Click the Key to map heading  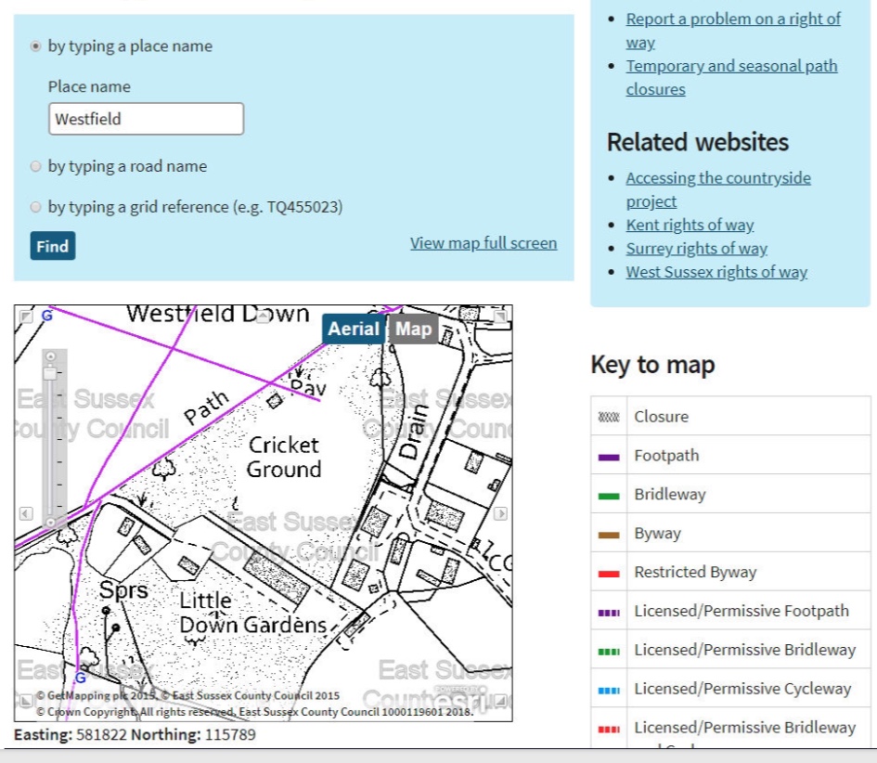652,366
